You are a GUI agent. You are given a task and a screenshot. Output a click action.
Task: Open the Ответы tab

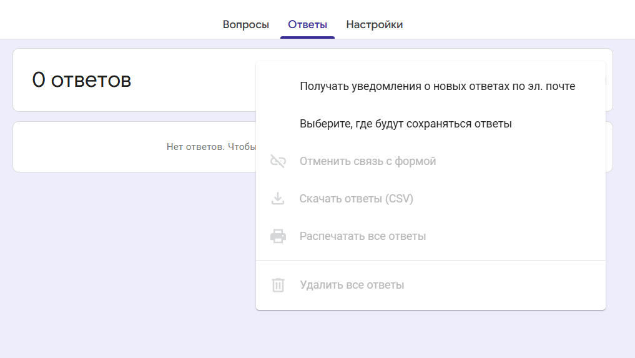pyautogui.click(x=307, y=25)
